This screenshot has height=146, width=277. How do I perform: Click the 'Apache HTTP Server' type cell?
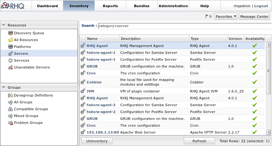(x=208, y=132)
